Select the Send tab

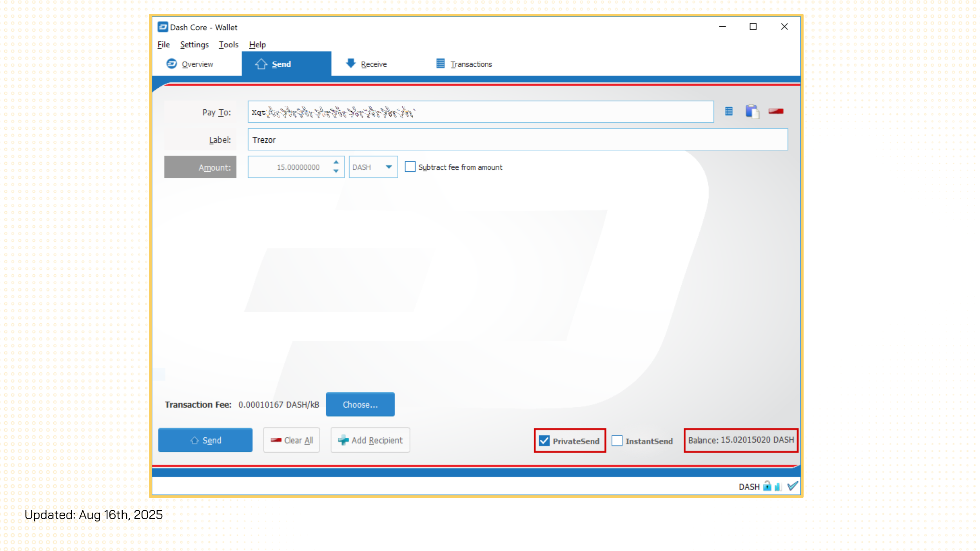tap(286, 64)
